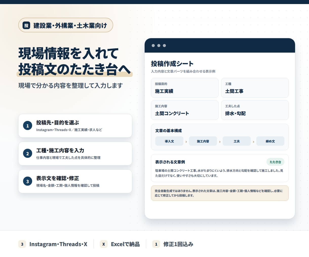The height and width of the screenshot is (257, 309).
Task: Click the 施工内容 field showing 土間コンクリート
Action: click(x=185, y=110)
